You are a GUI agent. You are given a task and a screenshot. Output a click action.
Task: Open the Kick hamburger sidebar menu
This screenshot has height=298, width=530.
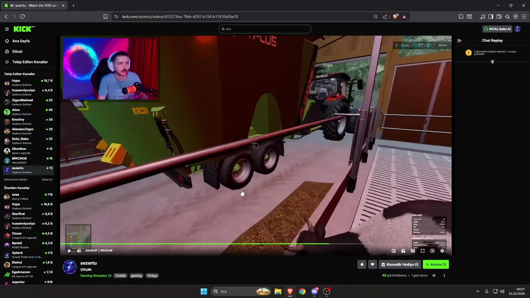tap(7, 29)
